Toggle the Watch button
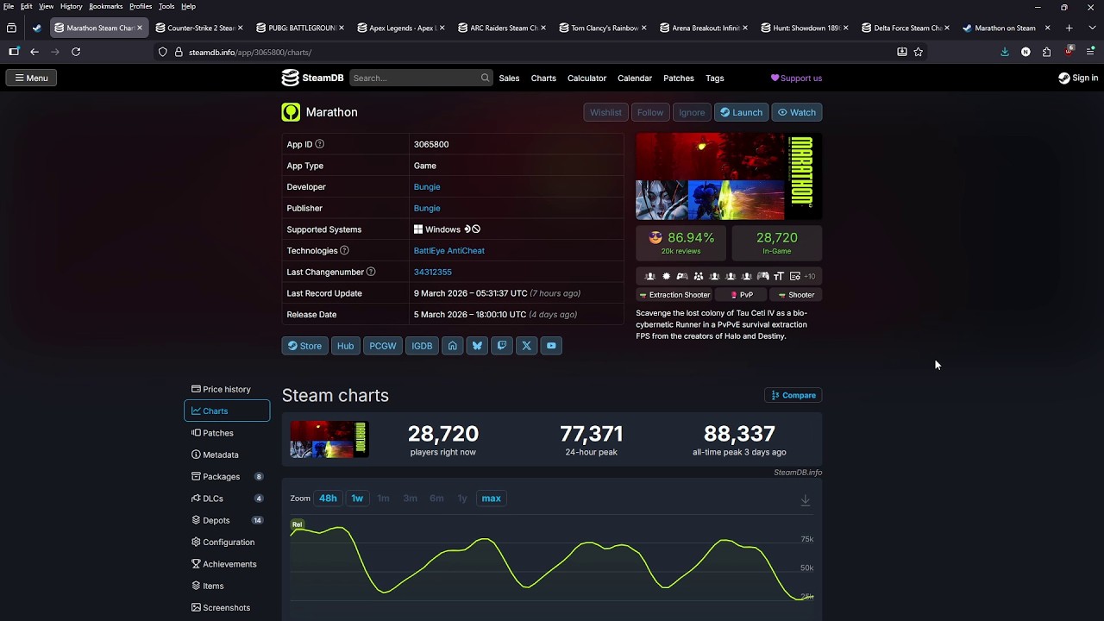This screenshot has height=621, width=1104. 797,112
